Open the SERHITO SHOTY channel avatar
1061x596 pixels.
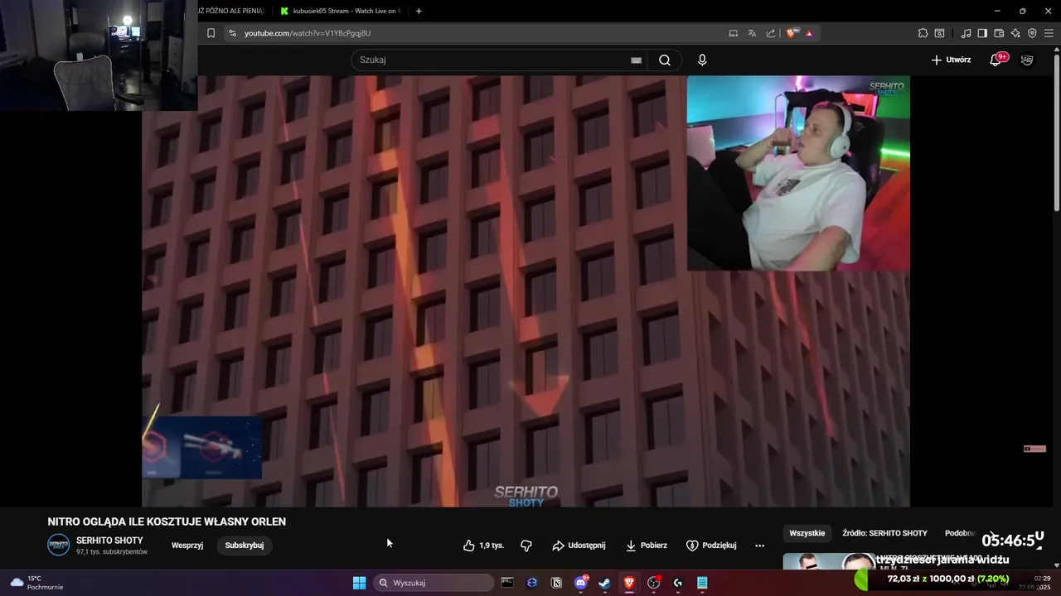coord(58,545)
